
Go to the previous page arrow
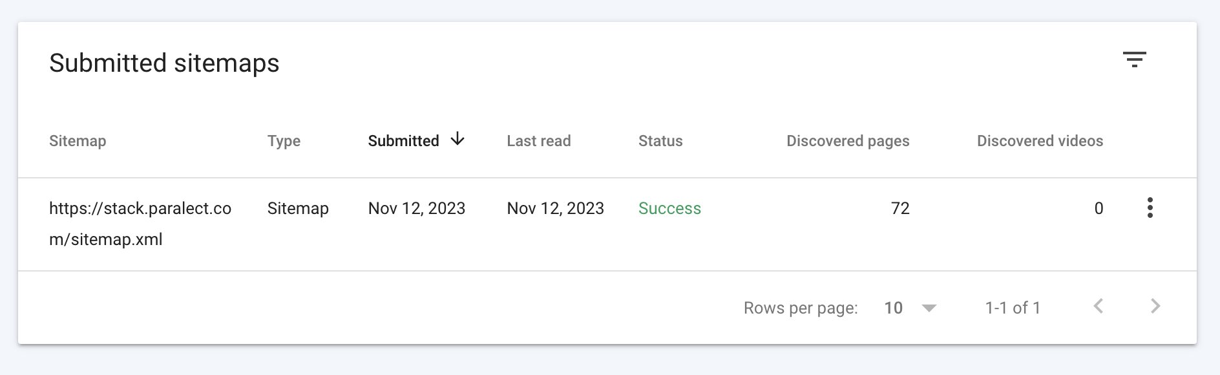pos(1098,306)
